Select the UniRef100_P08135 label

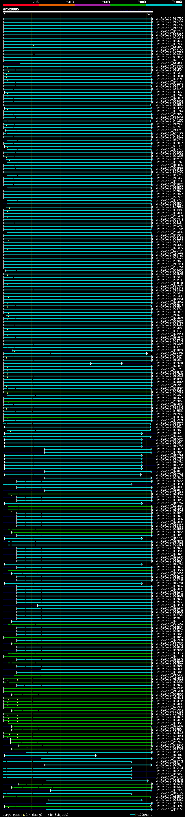click(169, 50)
